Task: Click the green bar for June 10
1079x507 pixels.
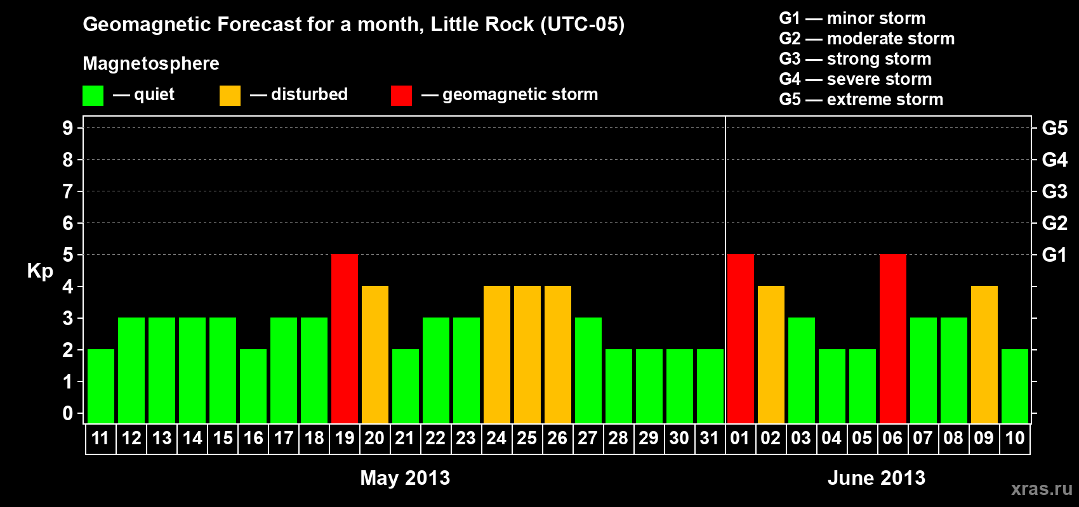Action: click(1015, 386)
